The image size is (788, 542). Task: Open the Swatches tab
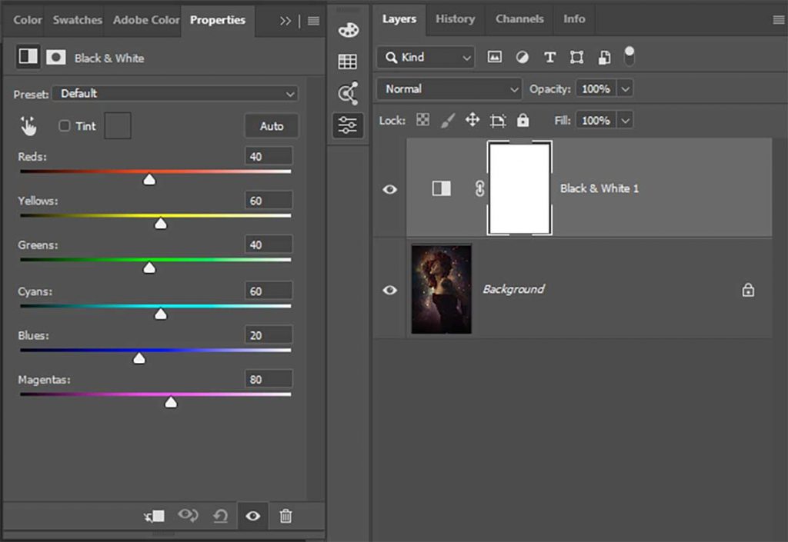point(75,21)
